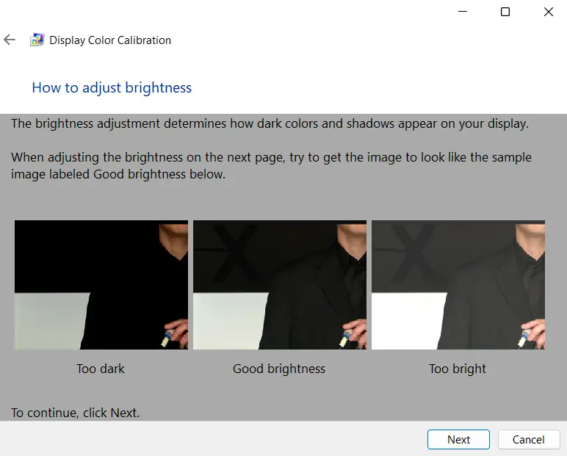Minimize the calibration window
Viewport: 567px width, 456px height.
[x=463, y=12]
